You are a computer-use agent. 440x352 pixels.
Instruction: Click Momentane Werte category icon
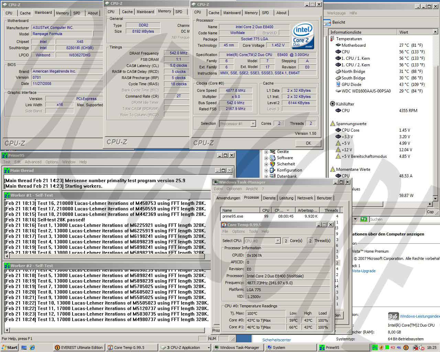coord(332,169)
